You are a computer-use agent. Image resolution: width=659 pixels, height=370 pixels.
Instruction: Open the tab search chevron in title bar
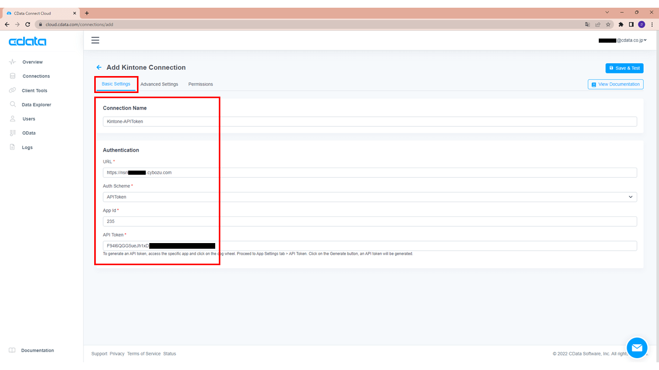[x=608, y=12]
